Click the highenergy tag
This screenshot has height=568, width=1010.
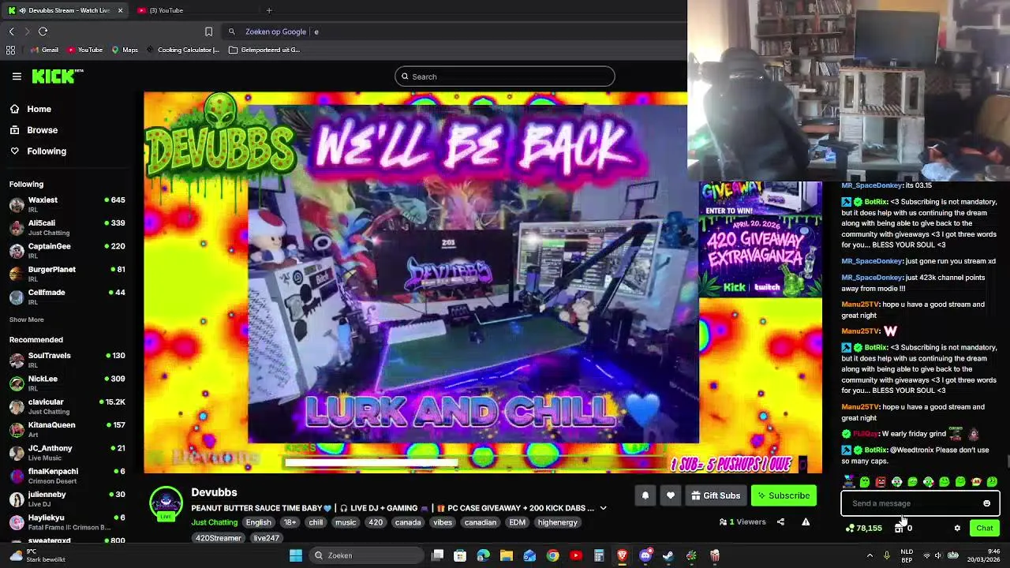point(557,522)
